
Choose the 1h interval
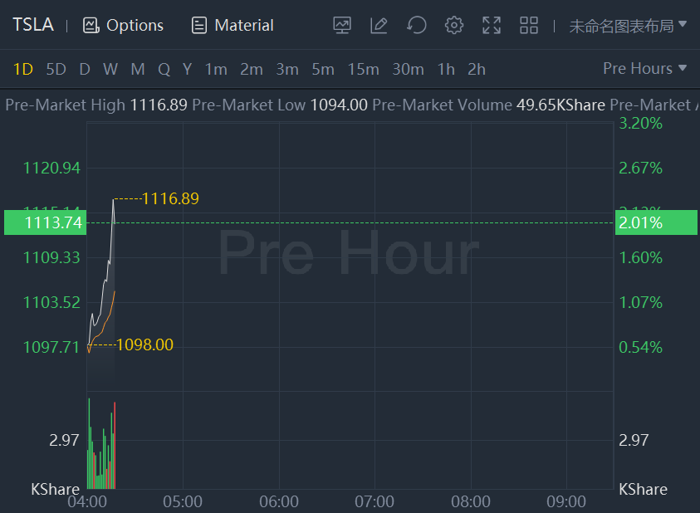[446, 69]
